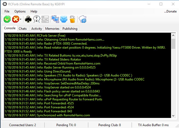
Task: Click the black club icon in toolbar
Action: pyautogui.click(x=28, y=19)
